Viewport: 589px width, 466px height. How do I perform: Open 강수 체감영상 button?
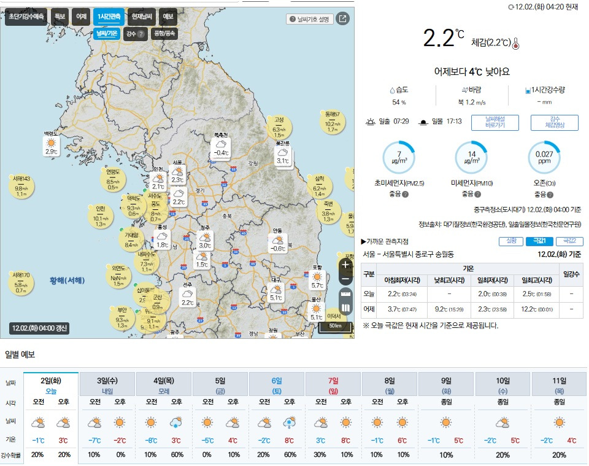click(554, 123)
